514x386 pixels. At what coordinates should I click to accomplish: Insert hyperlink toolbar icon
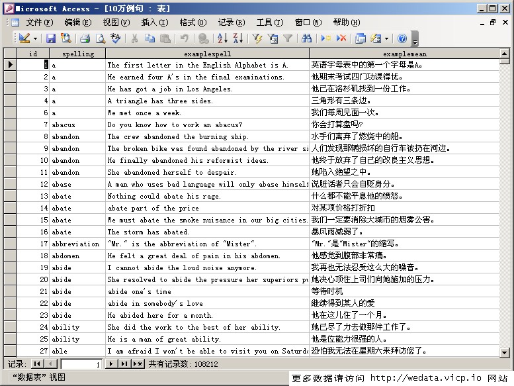coord(203,38)
